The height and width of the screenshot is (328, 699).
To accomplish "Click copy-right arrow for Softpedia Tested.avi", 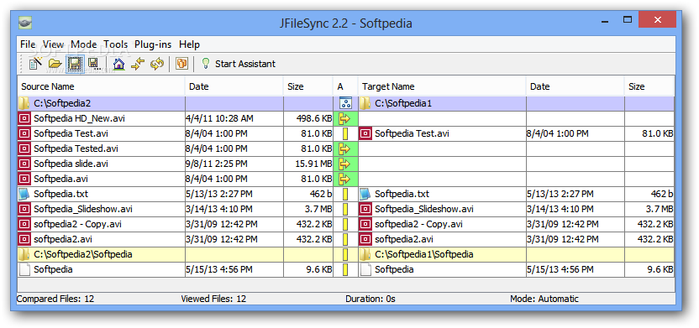I will [345, 148].
